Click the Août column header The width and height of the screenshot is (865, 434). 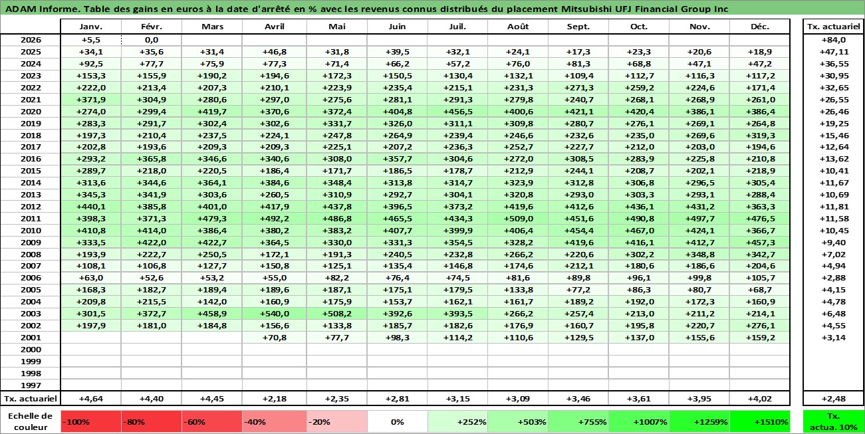point(517,27)
